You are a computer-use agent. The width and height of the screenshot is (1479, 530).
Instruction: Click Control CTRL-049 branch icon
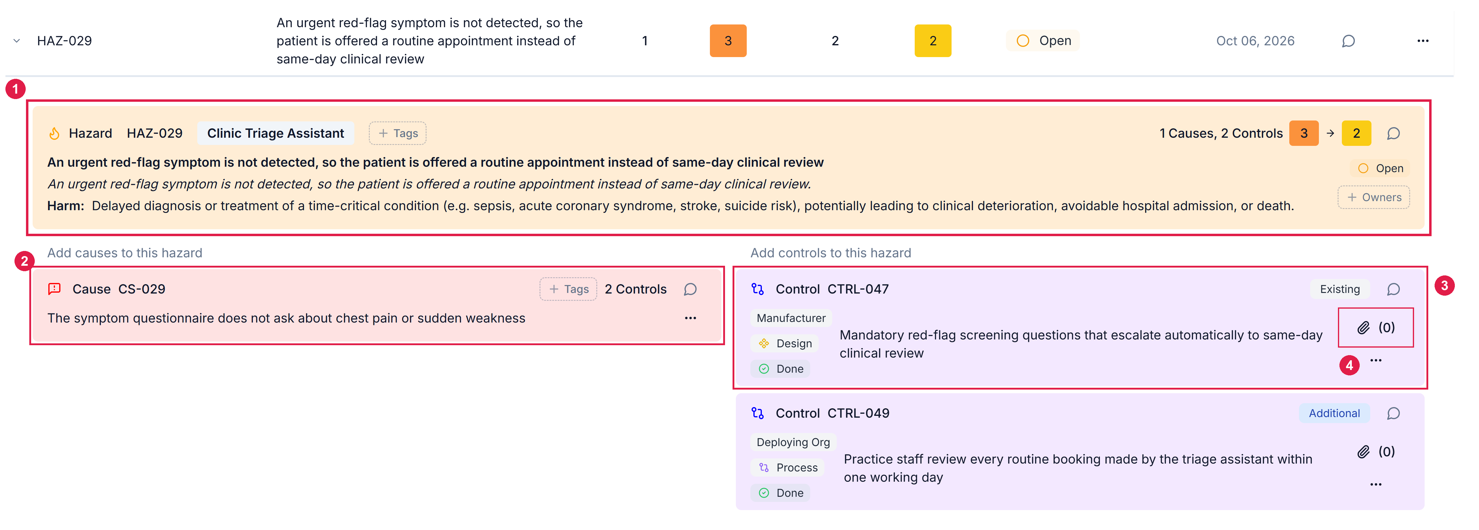(758, 413)
